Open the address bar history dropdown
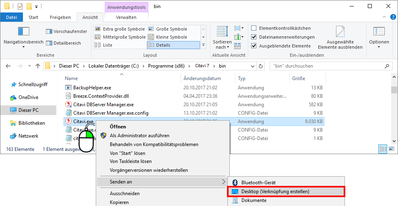Screen dimensions: 398x206 pyautogui.click(x=253, y=66)
